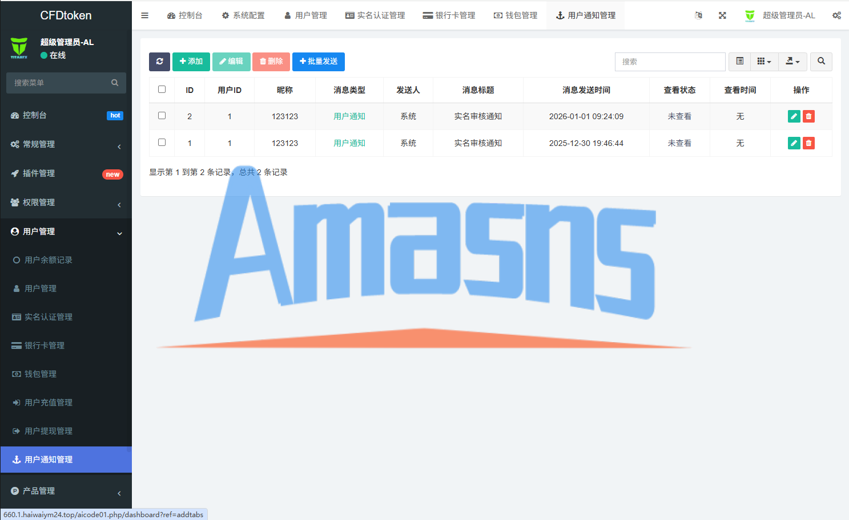This screenshot has width=849, height=520.
Task: Open the settings gears icon in header
Action: (x=836, y=15)
